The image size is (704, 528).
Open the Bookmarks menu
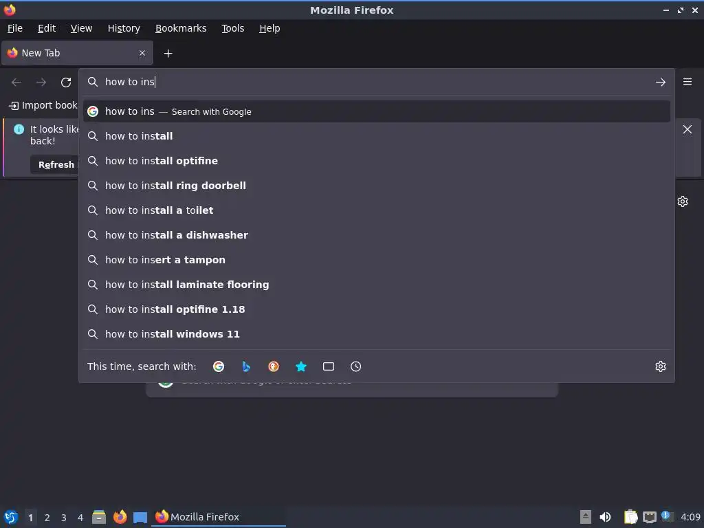181,28
